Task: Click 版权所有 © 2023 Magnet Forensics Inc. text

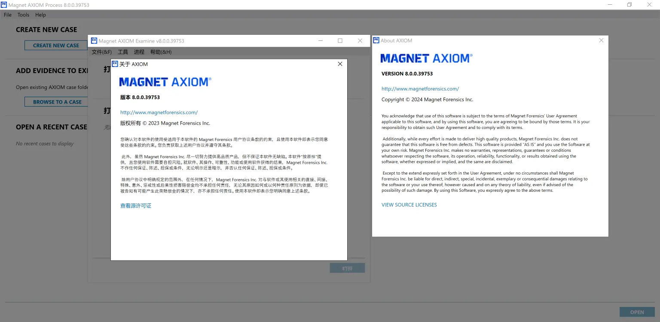Action: point(165,123)
